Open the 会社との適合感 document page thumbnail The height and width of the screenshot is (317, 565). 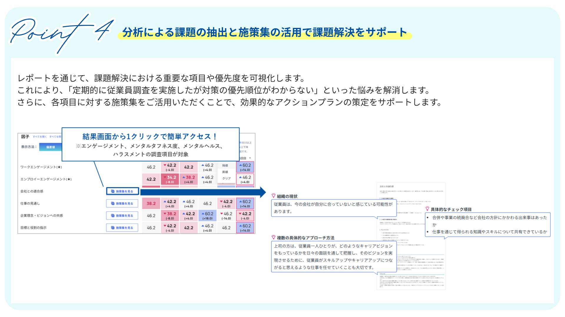point(411,236)
